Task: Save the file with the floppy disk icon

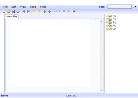Action: 14,11
